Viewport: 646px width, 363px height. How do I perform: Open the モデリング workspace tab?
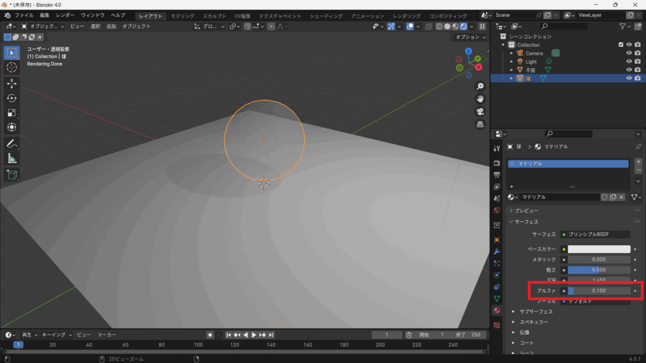pos(182,16)
